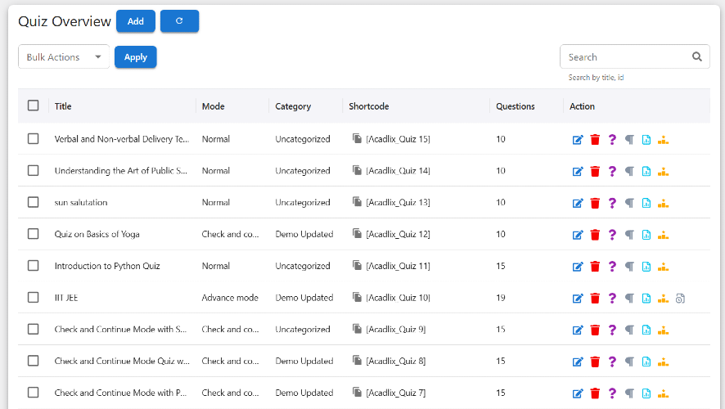The image size is (725, 409).
Task: Select Quiz on Basics of Yoga checkbox
Action: pyautogui.click(x=34, y=234)
